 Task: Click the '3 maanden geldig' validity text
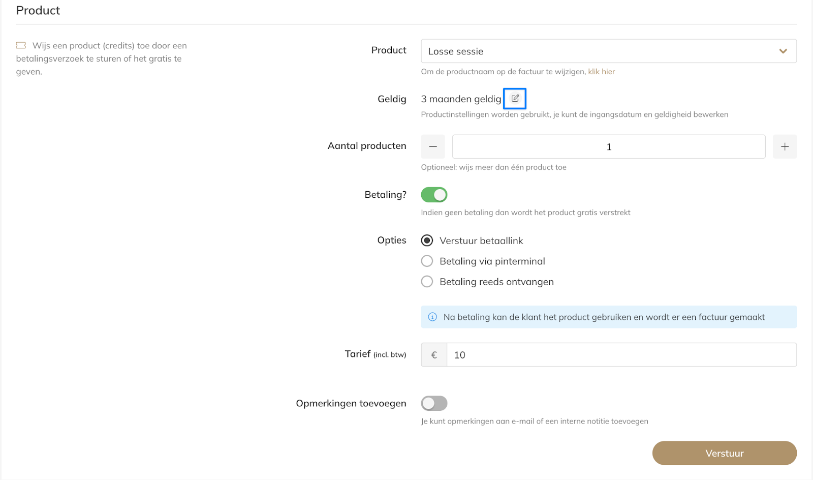[461, 99]
